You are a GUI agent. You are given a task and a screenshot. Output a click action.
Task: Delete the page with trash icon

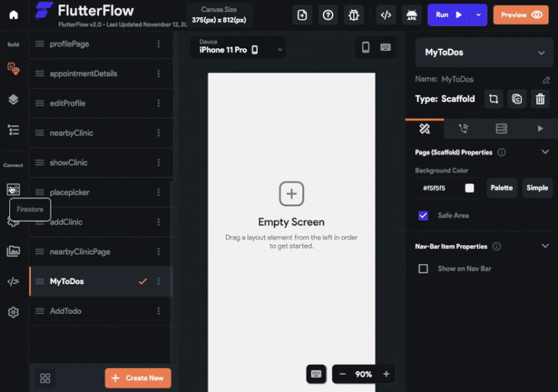(x=540, y=99)
